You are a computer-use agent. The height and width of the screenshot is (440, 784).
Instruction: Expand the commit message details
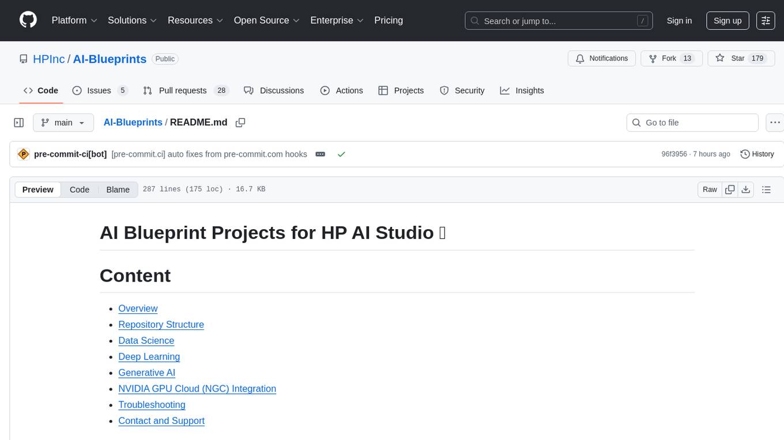click(x=321, y=154)
